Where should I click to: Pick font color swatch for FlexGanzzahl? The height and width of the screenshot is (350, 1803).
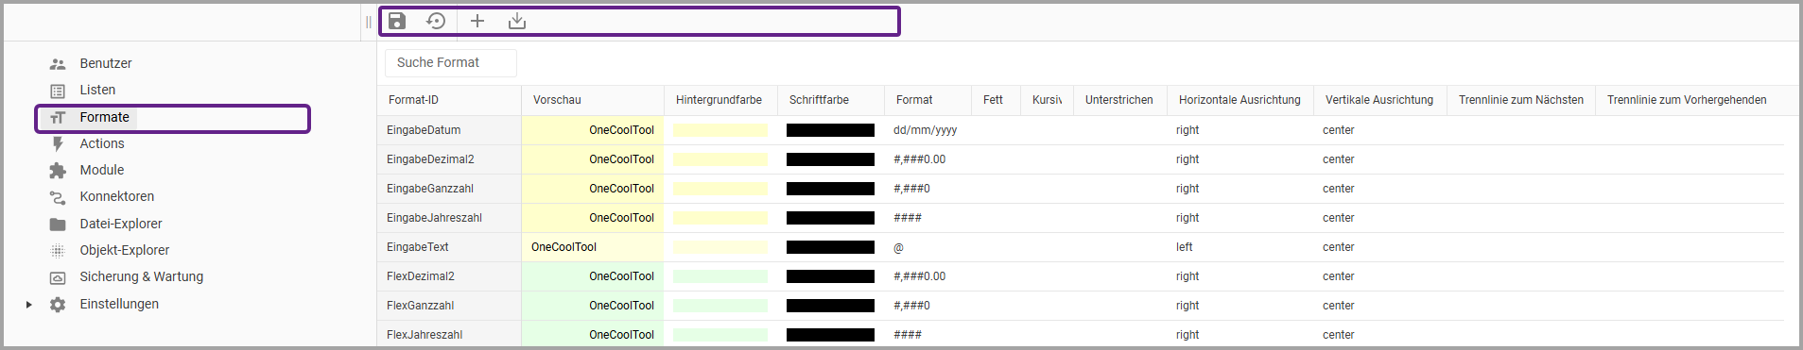coord(830,306)
